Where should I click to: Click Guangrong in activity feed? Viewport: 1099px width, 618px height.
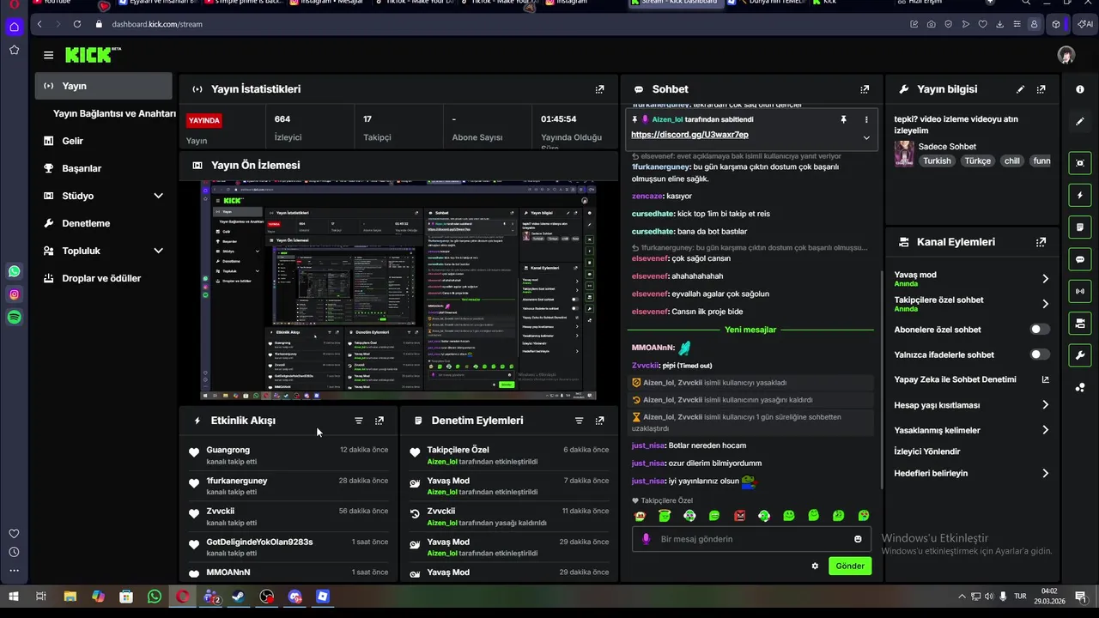point(228,450)
